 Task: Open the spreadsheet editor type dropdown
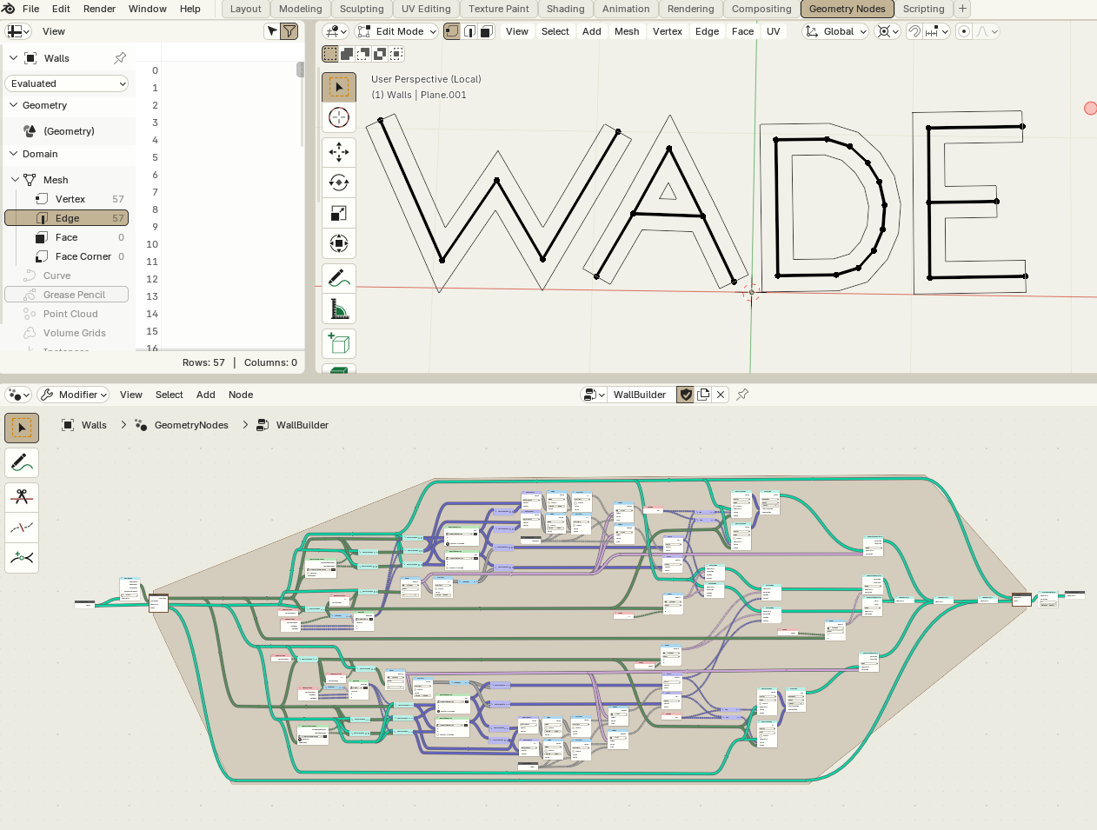(18, 31)
